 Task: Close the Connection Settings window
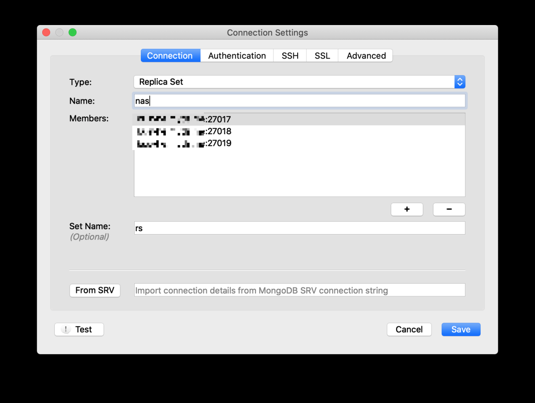click(x=46, y=33)
